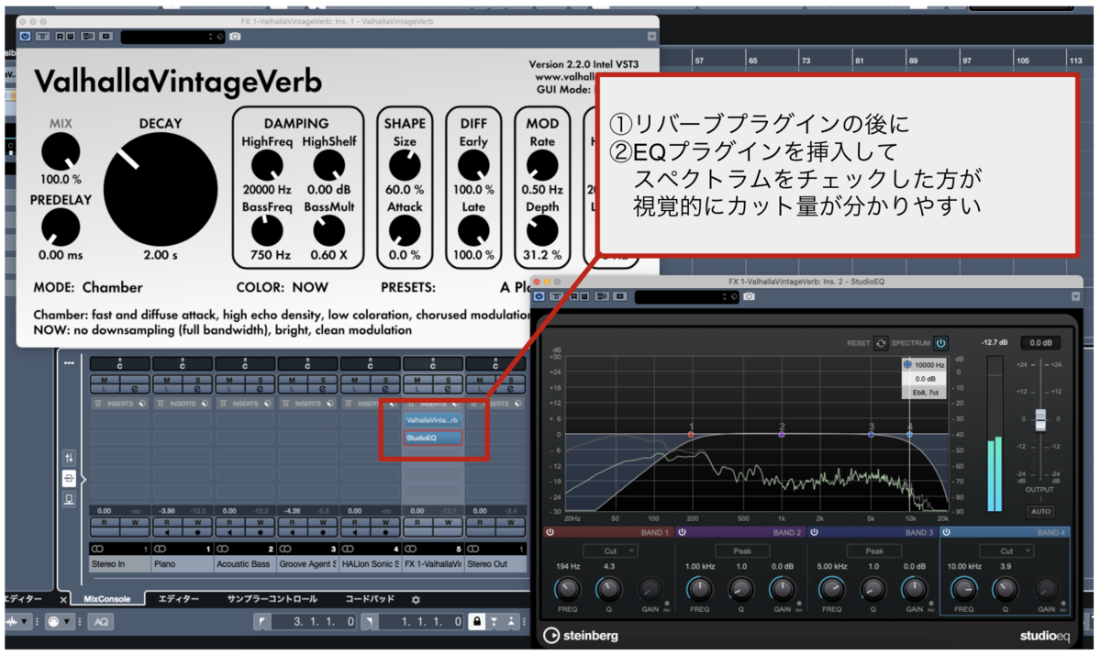
Task: Toggle SPECTRUM display in StudioEQ
Action: (939, 343)
